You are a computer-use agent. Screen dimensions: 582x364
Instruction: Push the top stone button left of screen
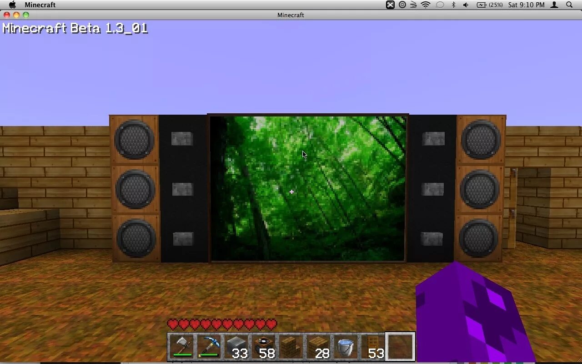coord(182,139)
